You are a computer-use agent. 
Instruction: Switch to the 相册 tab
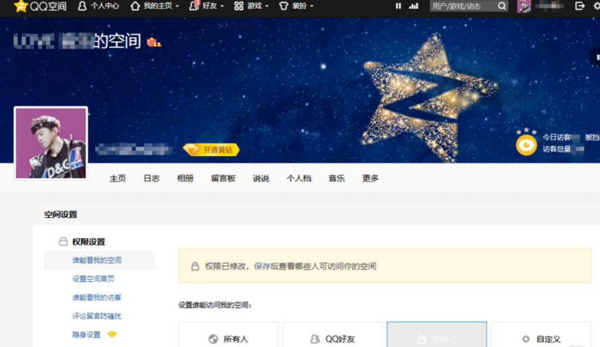pyautogui.click(x=185, y=179)
